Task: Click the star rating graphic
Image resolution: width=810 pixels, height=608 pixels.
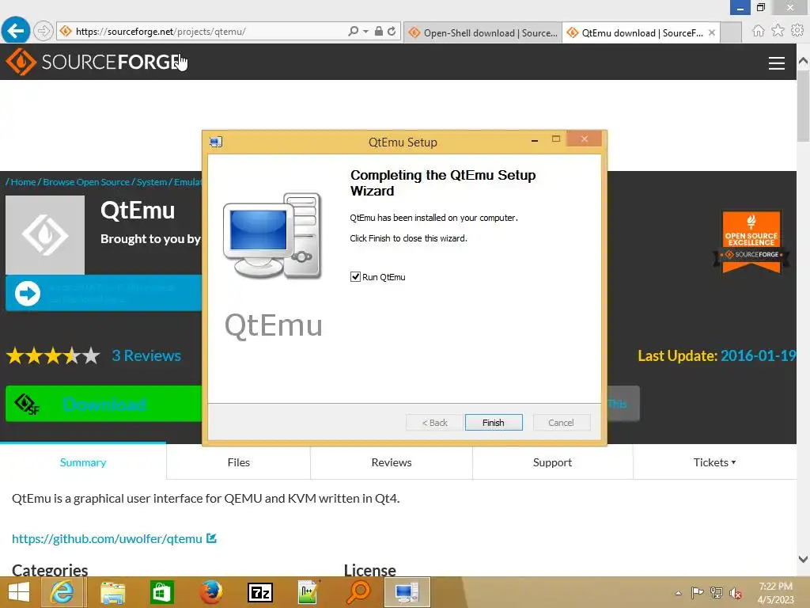Action: [x=53, y=355]
